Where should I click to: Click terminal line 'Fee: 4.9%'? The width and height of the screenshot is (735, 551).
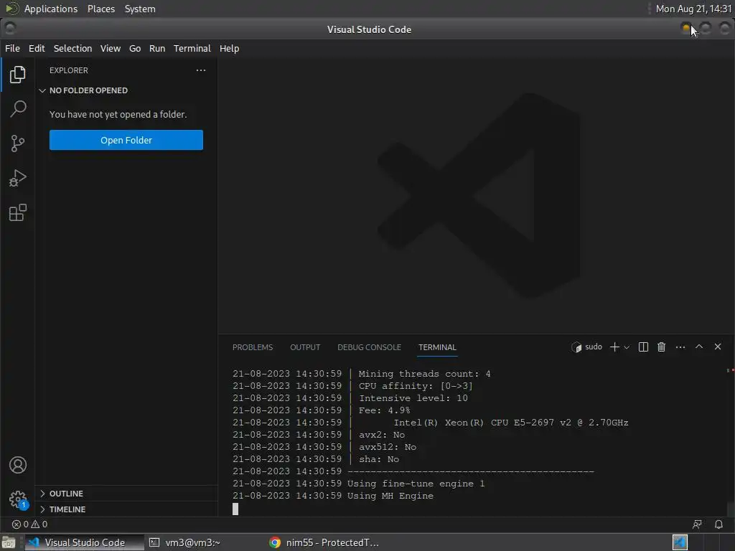click(385, 410)
